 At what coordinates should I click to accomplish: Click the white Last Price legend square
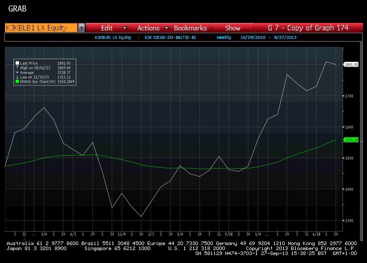[17, 63]
